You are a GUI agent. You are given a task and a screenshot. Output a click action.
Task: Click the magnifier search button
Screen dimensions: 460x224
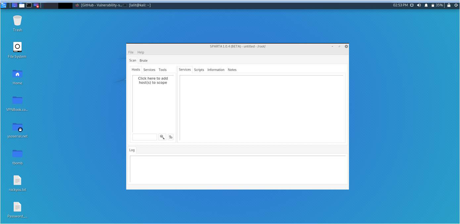click(162, 137)
